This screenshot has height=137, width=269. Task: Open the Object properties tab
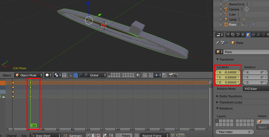[x=248, y=35]
